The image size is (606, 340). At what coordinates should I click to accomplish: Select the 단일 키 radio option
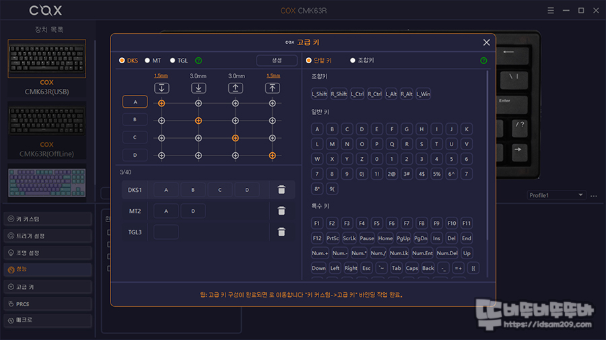click(x=319, y=61)
